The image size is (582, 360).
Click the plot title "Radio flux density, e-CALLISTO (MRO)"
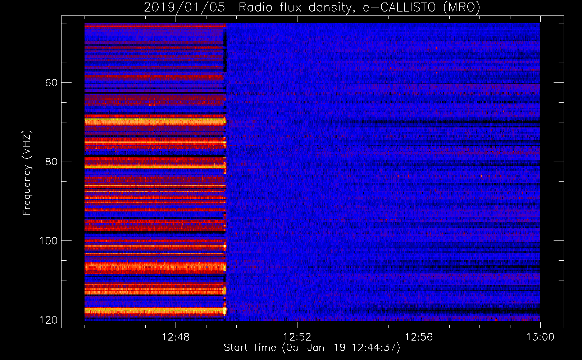359,7
